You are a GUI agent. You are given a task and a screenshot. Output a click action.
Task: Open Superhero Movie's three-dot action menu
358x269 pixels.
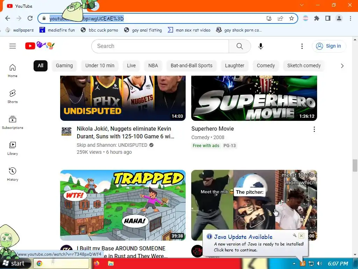tap(314, 129)
